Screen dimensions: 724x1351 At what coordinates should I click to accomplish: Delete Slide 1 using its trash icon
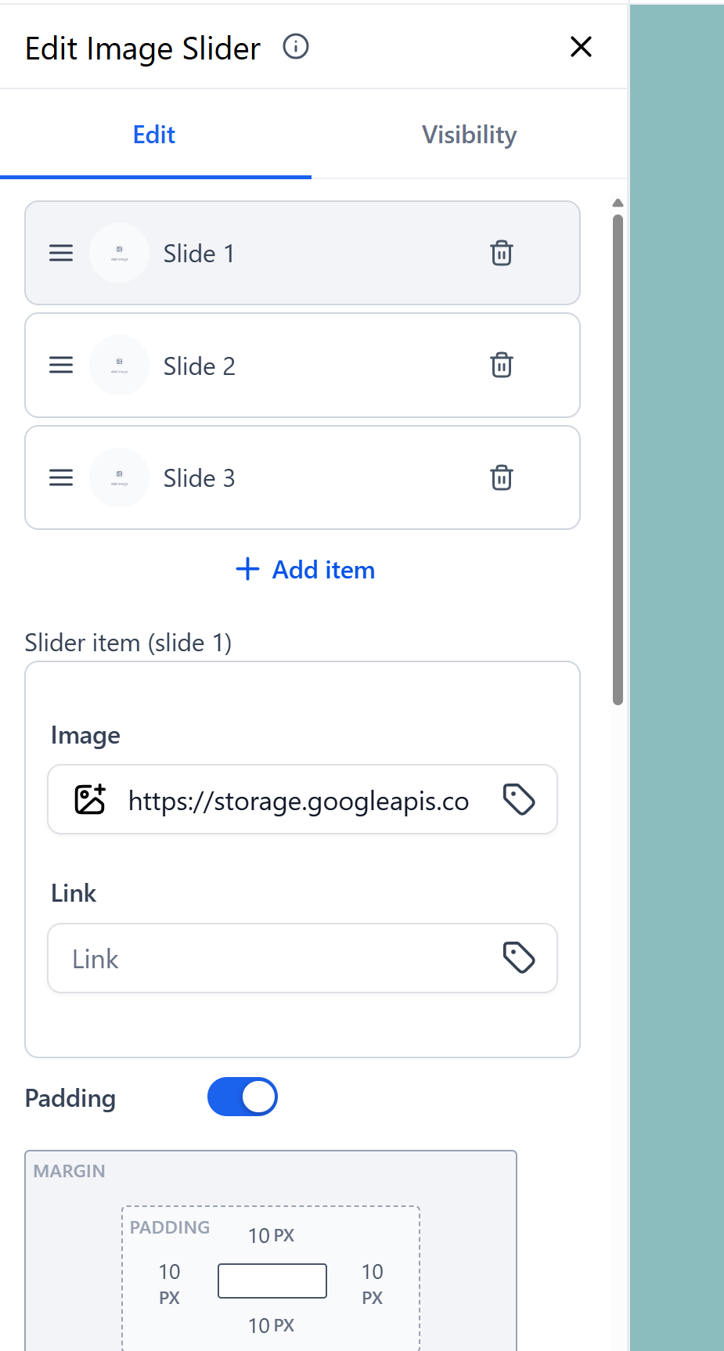point(501,253)
